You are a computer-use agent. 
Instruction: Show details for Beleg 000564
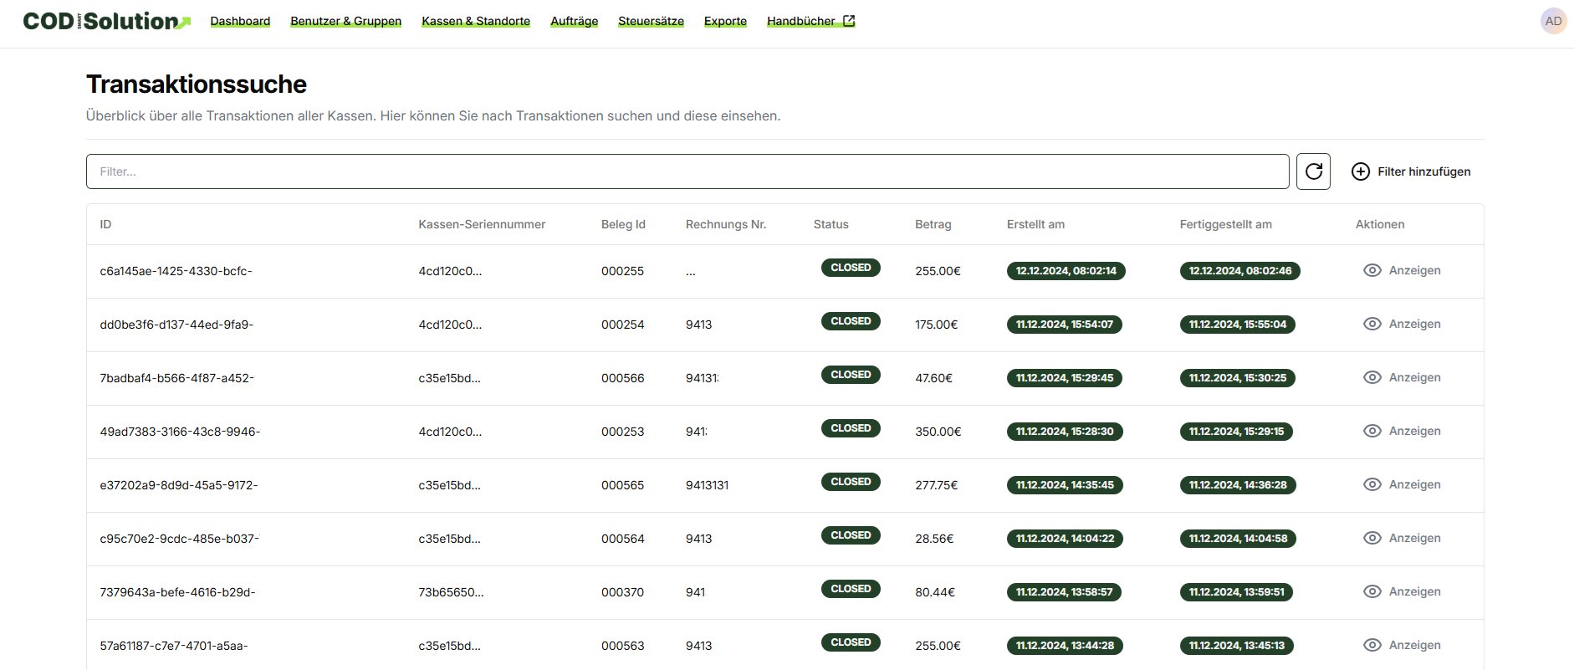tap(1414, 538)
